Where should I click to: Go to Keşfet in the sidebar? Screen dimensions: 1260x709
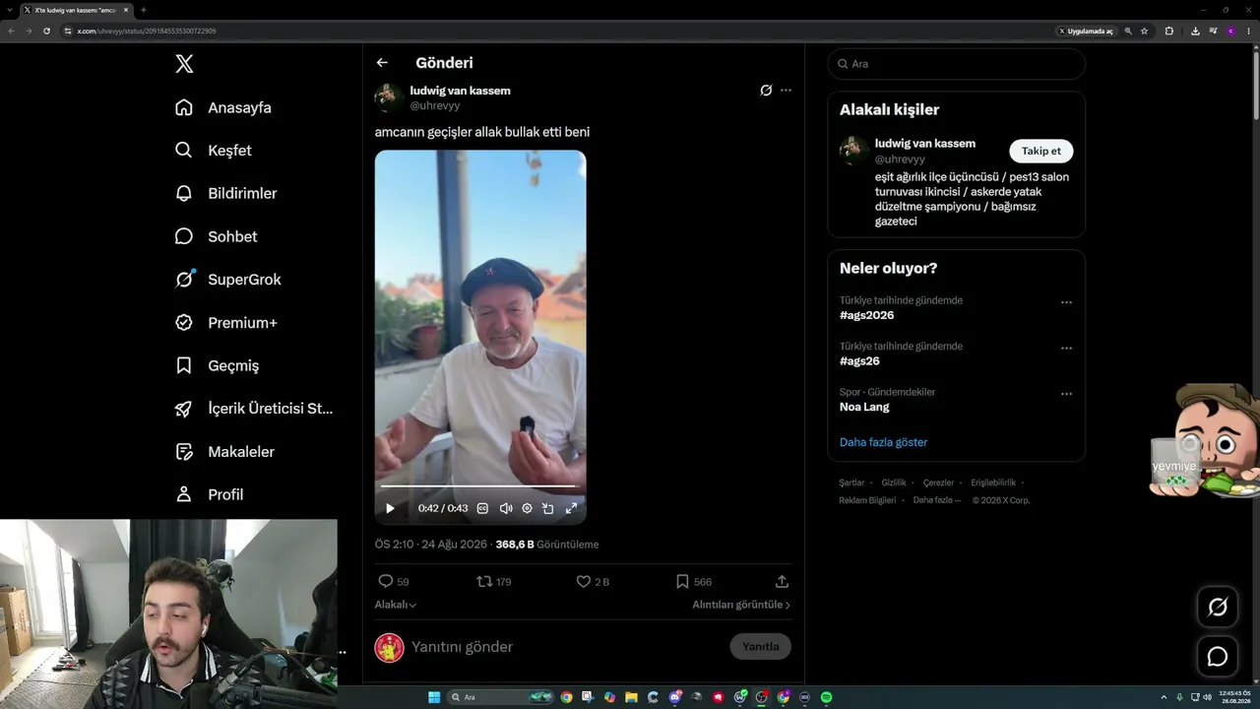(x=214, y=151)
